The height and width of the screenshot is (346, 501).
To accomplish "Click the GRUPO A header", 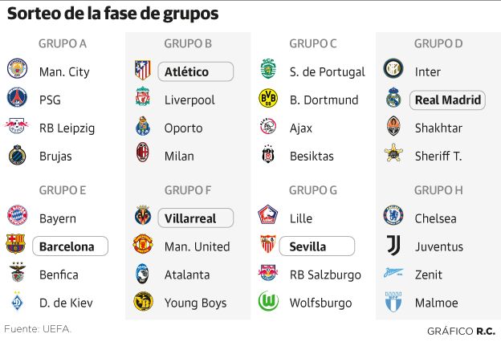I will click(63, 43).
